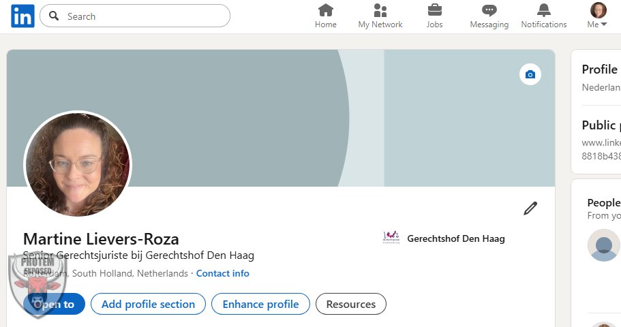This screenshot has height=327, width=621.
Task: Open the profile photo of Martine
Action: click(77, 165)
